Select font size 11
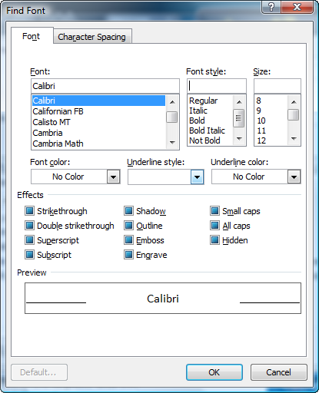This screenshot has height=393, width=319. coord(271,130)
